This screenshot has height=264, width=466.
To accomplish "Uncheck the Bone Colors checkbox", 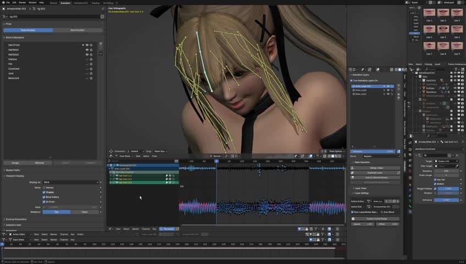I will pyautogui.click(x=44, y=197).
